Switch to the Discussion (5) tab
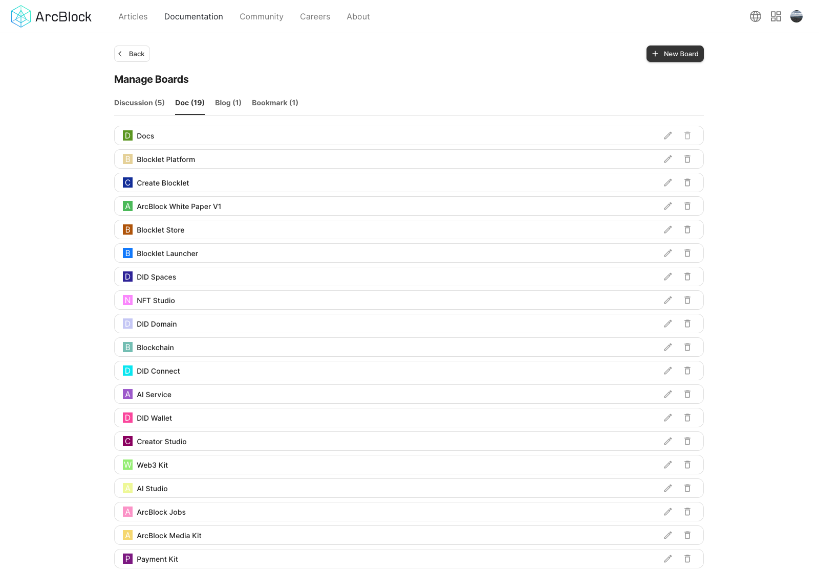Viewport: 819px width, 575px height. tap(139, 103)
